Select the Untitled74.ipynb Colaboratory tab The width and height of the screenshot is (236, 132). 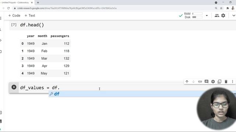[x=15, y=3]
